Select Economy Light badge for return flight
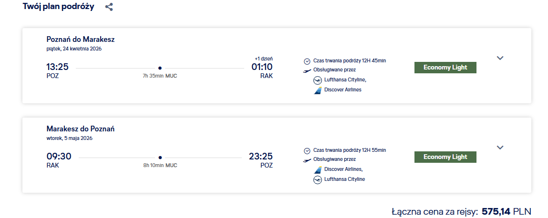The image size is (548, 218). (x=445, y=157)
